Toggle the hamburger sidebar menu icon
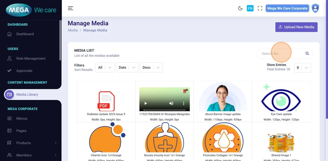This screenshot has width=328, height=161. click(x=71, y=8)
